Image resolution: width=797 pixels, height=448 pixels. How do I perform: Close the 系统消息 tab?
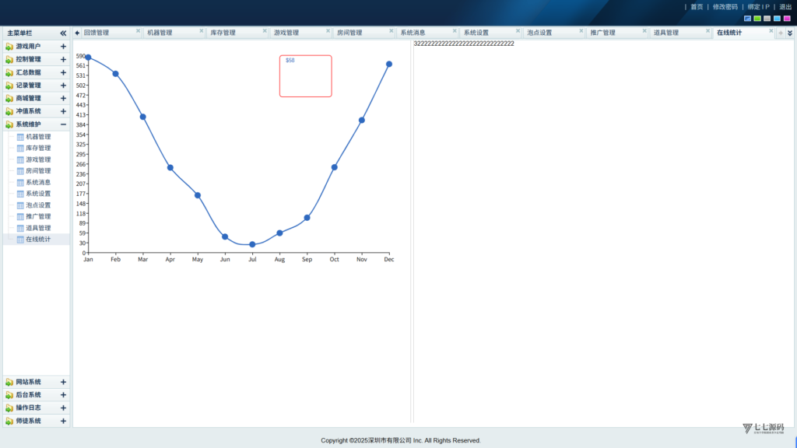tap(455, 31)
